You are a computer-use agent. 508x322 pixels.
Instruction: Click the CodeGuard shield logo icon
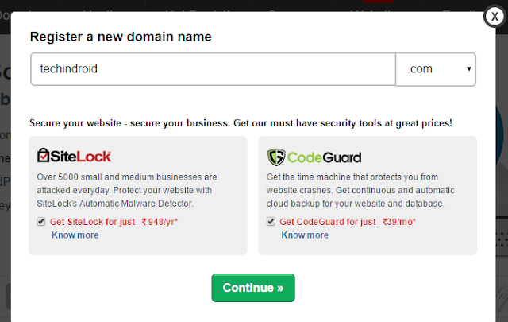pyautogui.click(x=276, y=157)
